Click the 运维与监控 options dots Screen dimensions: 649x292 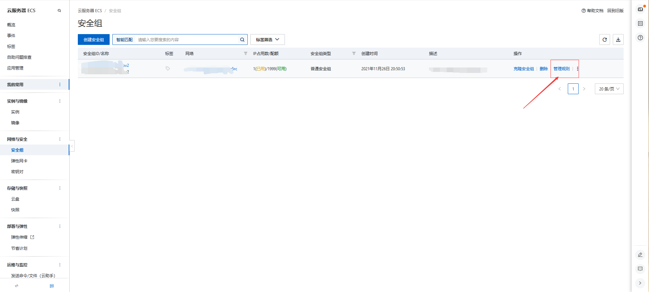(x=60, y=265)
